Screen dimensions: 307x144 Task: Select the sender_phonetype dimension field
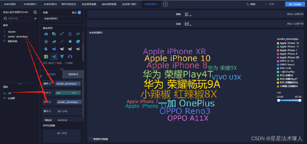18,37
